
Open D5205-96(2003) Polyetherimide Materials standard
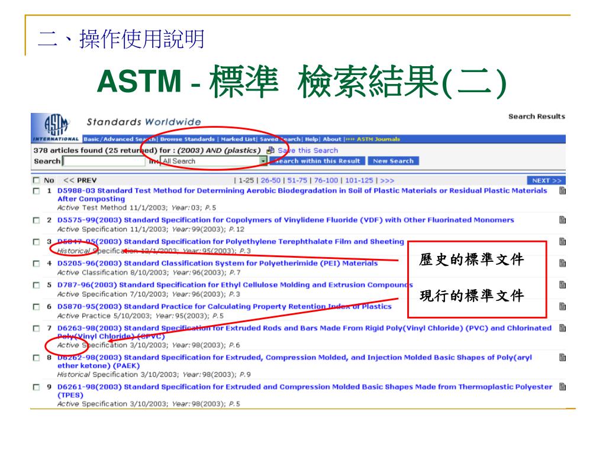(x=218, y=263)
